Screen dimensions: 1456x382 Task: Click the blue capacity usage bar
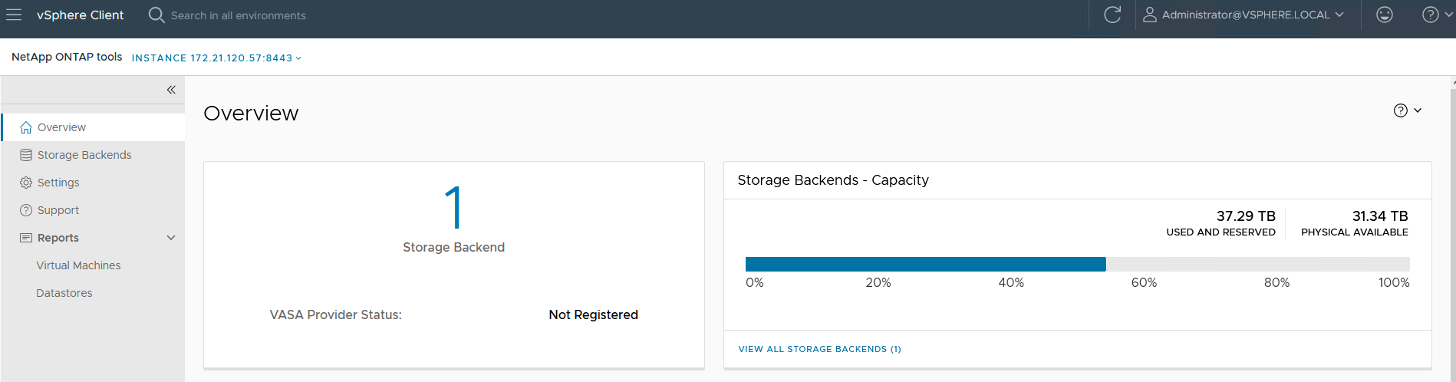click(925, 265)
